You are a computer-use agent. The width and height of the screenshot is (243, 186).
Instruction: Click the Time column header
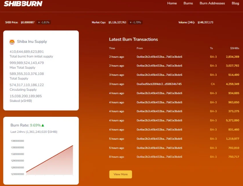point(112,48)
